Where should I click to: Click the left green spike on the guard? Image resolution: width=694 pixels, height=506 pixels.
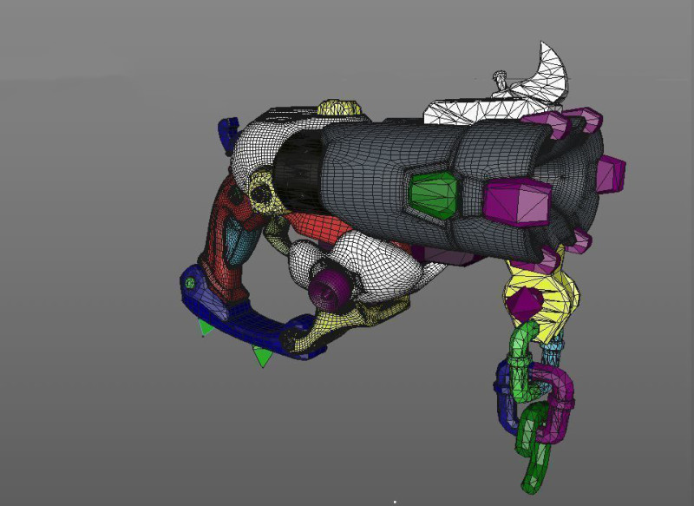click(205, 327)
